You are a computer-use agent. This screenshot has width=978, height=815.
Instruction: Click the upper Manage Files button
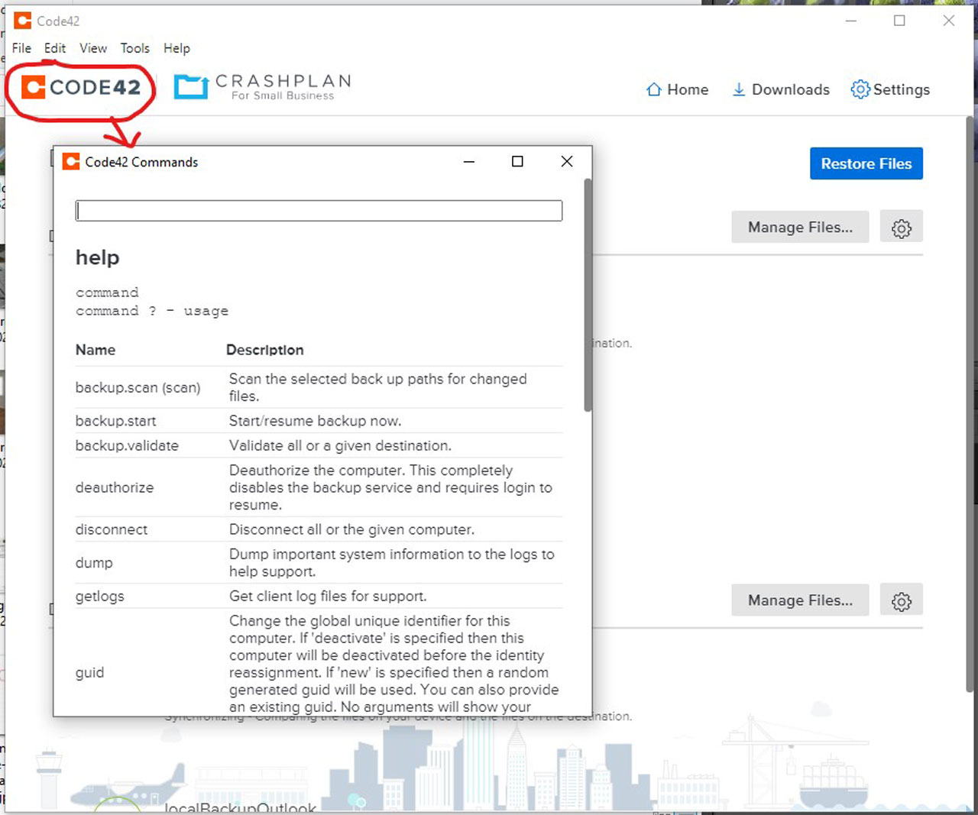[x=800, y=227]
